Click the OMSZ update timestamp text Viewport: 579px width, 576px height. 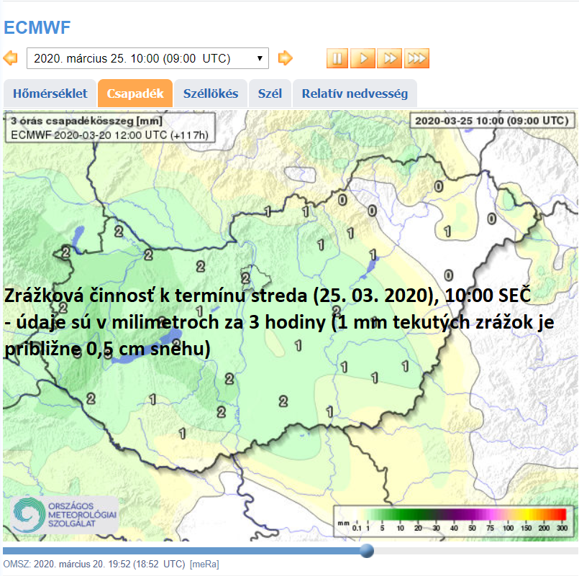111,564
